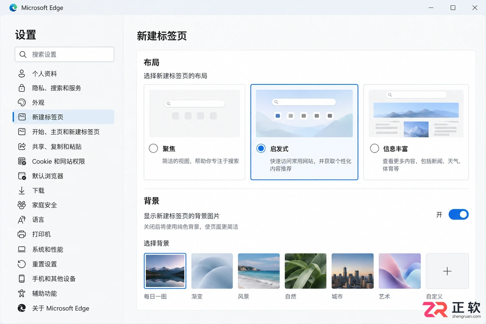486x324 pixels.
Task: Click the lock icon for 隐私、搜索和服务
Action: [x=22, y=88]
